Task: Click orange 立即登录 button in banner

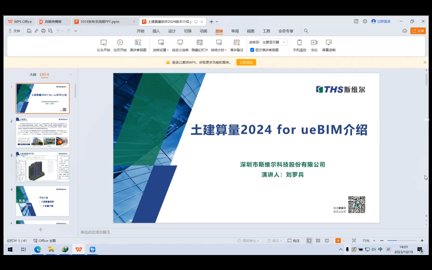Action: click(x=246, y=62)
